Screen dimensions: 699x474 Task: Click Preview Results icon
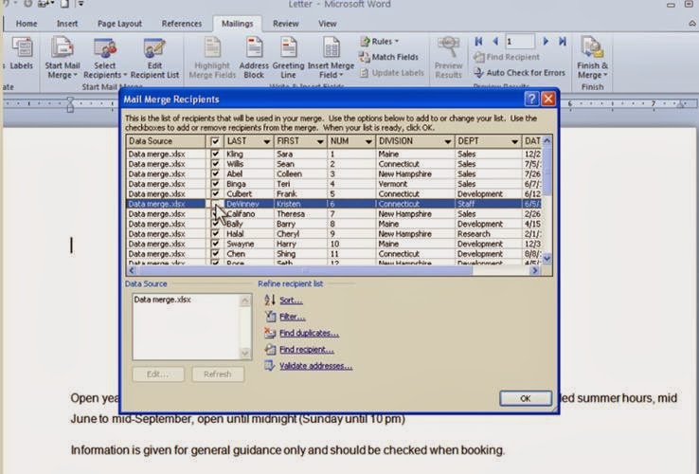coord(448,47)
